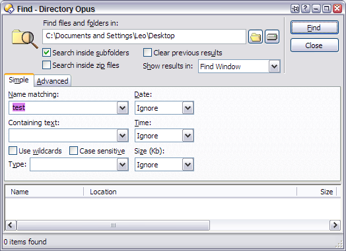
Task: Toggle Case sensitive checkbox
Action: [x=73, y=151]
